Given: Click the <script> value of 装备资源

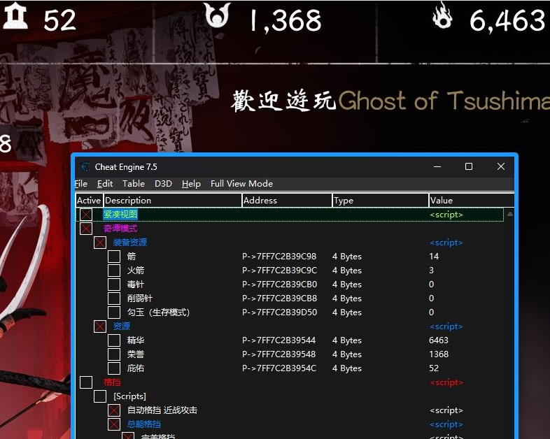Looking at the screenshot, I should (446, 243).
